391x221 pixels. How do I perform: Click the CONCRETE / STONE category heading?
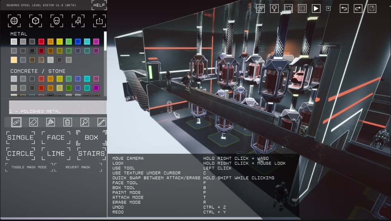[x=38, y=71]
